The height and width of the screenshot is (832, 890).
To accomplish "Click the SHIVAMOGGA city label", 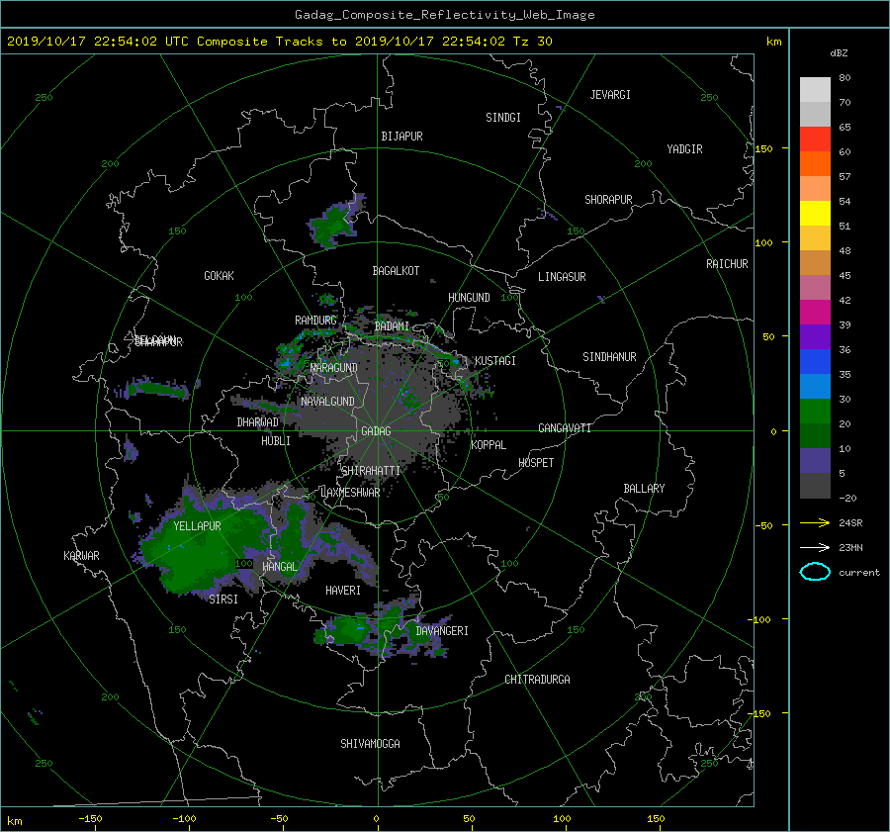I will point(370,744).
